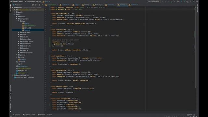Click the rollback arrow icon
The image size is (208, 117).
click(190, 2)
